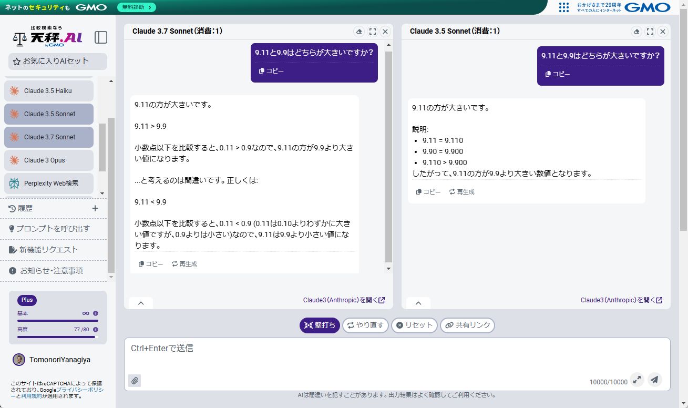The width and height of the screenshot is (688, 408).
Task: Attach a file using the paperclip icon
Action: (135, 380)
